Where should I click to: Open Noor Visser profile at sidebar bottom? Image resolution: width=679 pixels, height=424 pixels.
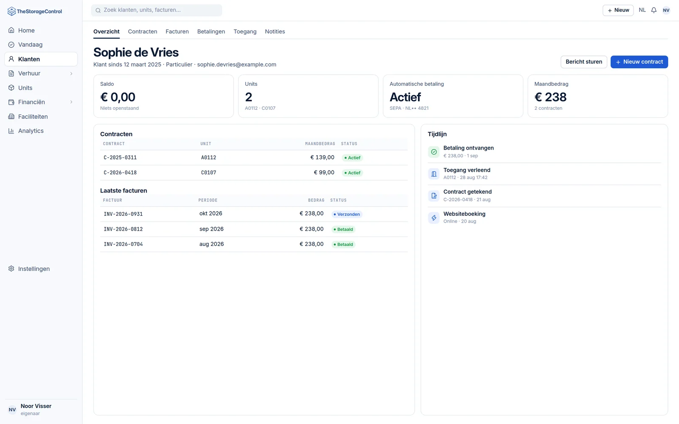pyautogui.click(x=41, y=409)
